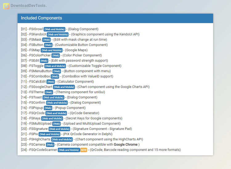Click the FSButton component name

pyautogui.click(x=36, y=45)
